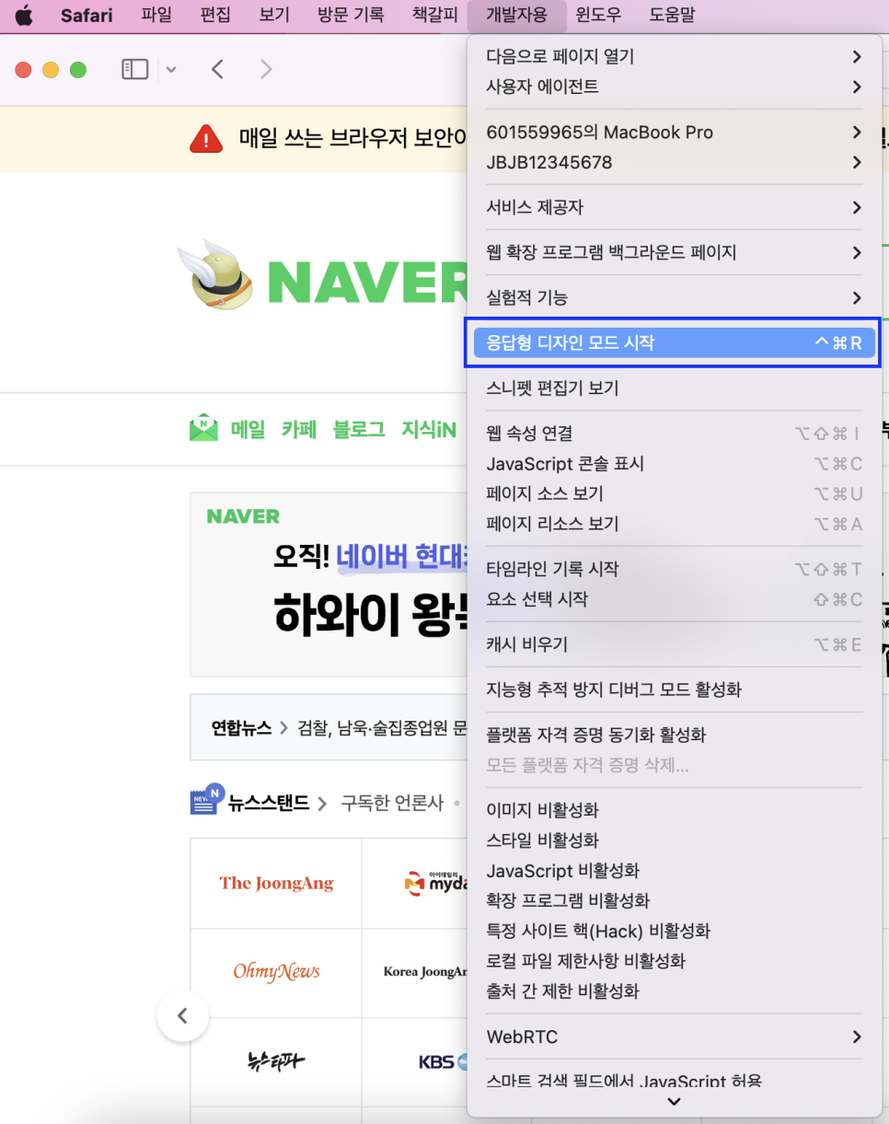Open the OhmyNews newsstand tile
Screen dimensions: 889x1124
pos(276,972)
